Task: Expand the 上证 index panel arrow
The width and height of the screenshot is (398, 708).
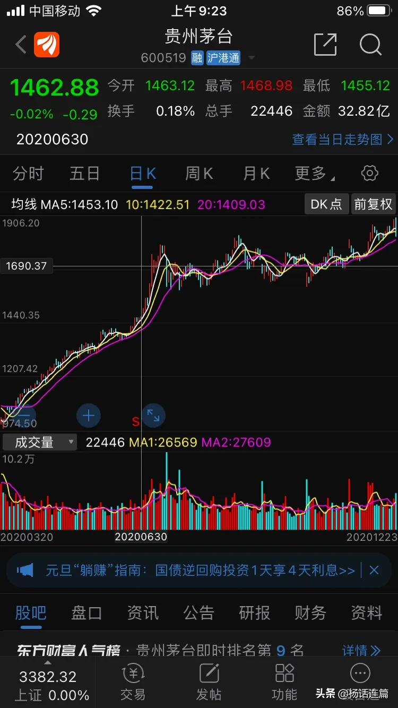Action: click(x=47, y=662)
